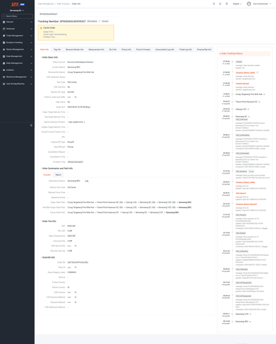This screenshot has height=344, width=276.
Task: Switch to the Receiver/Sender Info tab
Action: [x=75, y=50]
